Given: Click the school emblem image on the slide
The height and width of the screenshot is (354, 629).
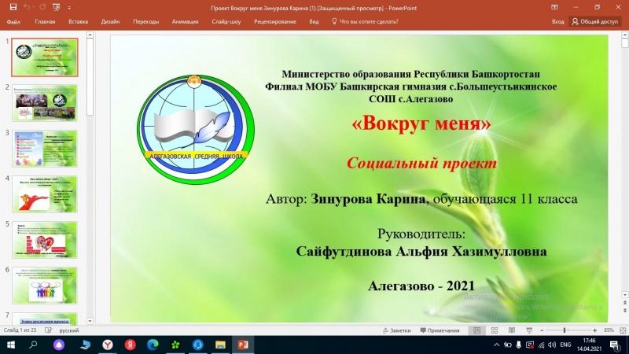Looking at the screenshot, I should pos(195,129).
